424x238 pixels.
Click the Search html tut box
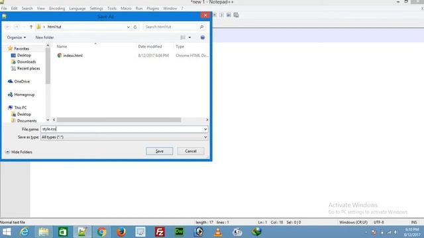171,26
